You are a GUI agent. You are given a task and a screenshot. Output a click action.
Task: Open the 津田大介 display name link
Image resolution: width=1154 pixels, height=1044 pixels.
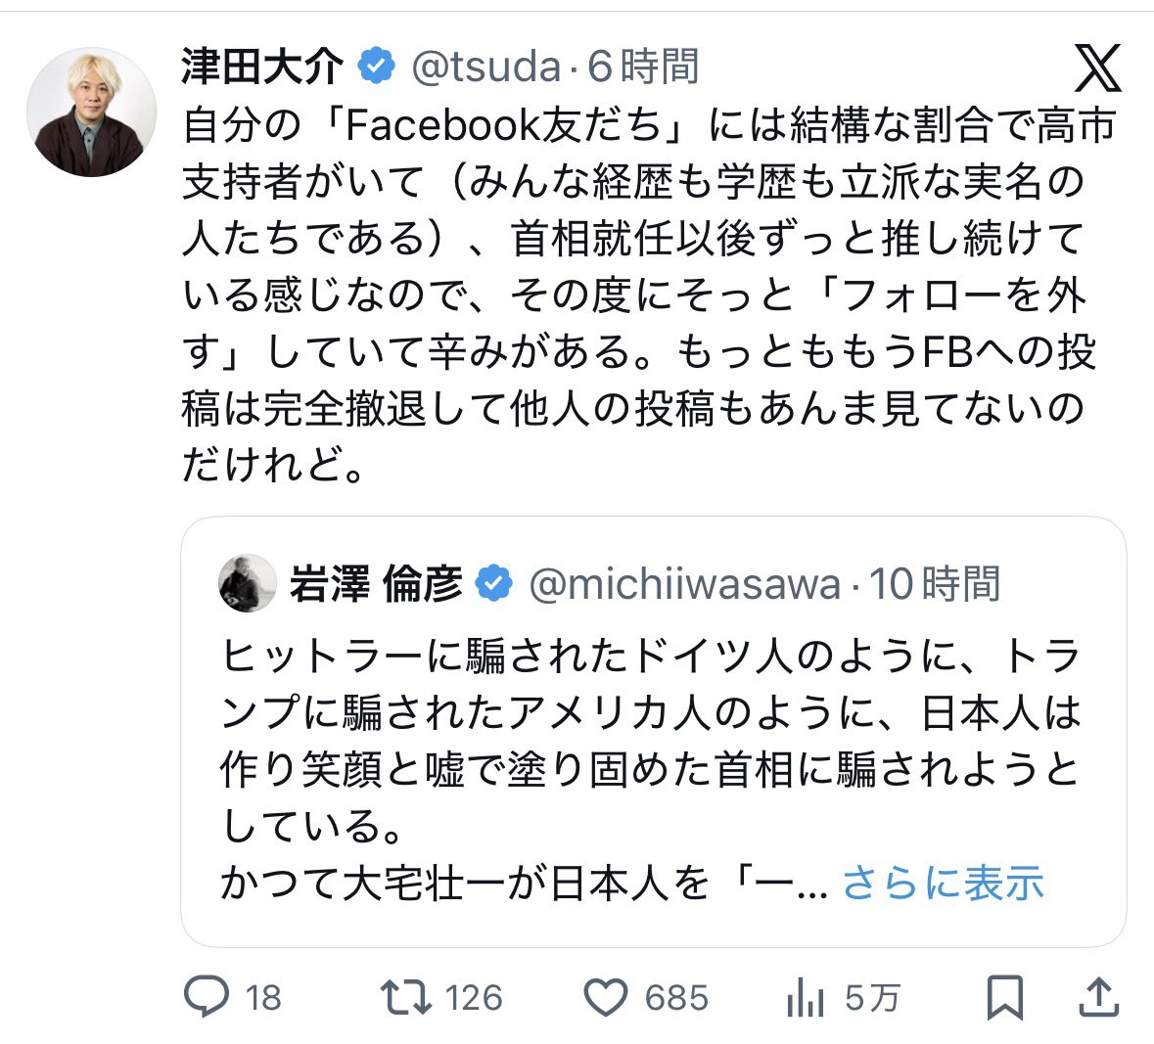tap(262, 68)
